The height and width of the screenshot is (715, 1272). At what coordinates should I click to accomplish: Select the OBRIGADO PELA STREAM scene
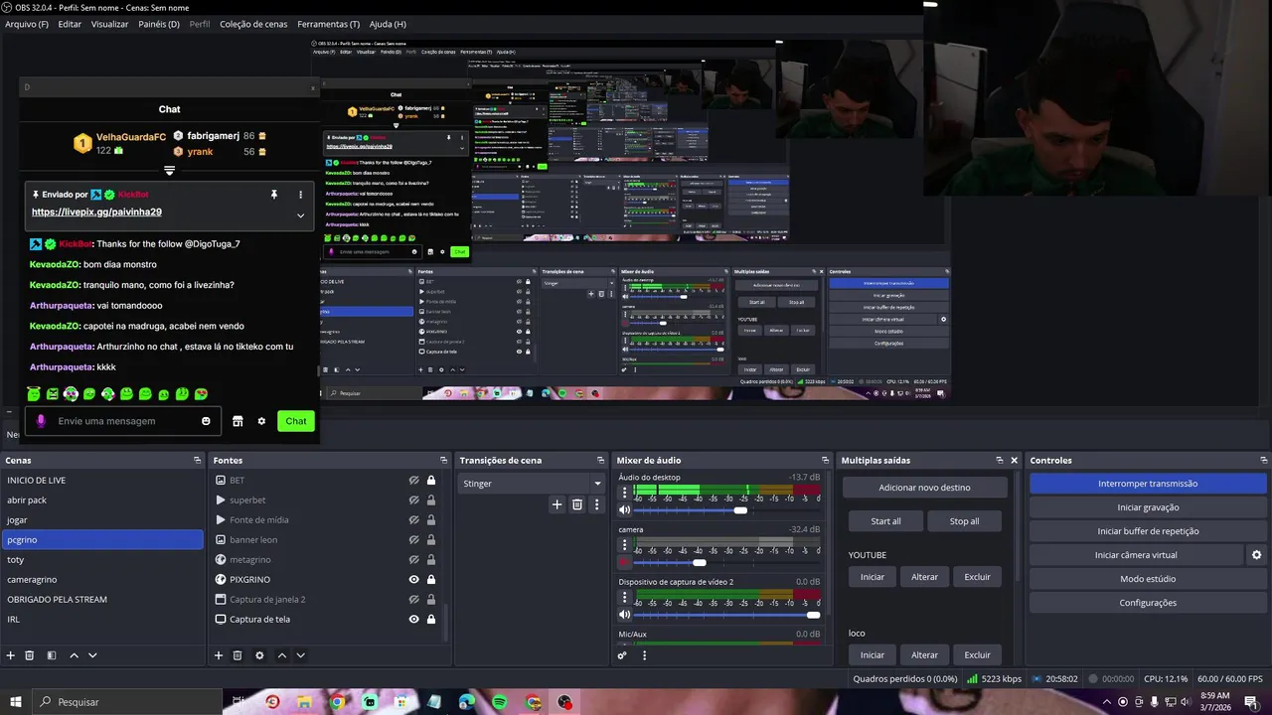point(102,599)
